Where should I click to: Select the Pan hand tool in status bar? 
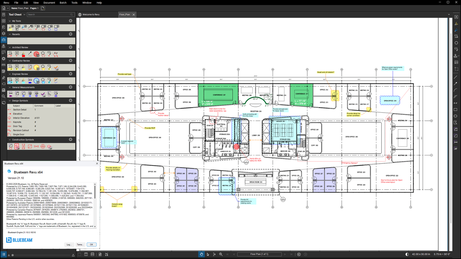coord(202,254)
